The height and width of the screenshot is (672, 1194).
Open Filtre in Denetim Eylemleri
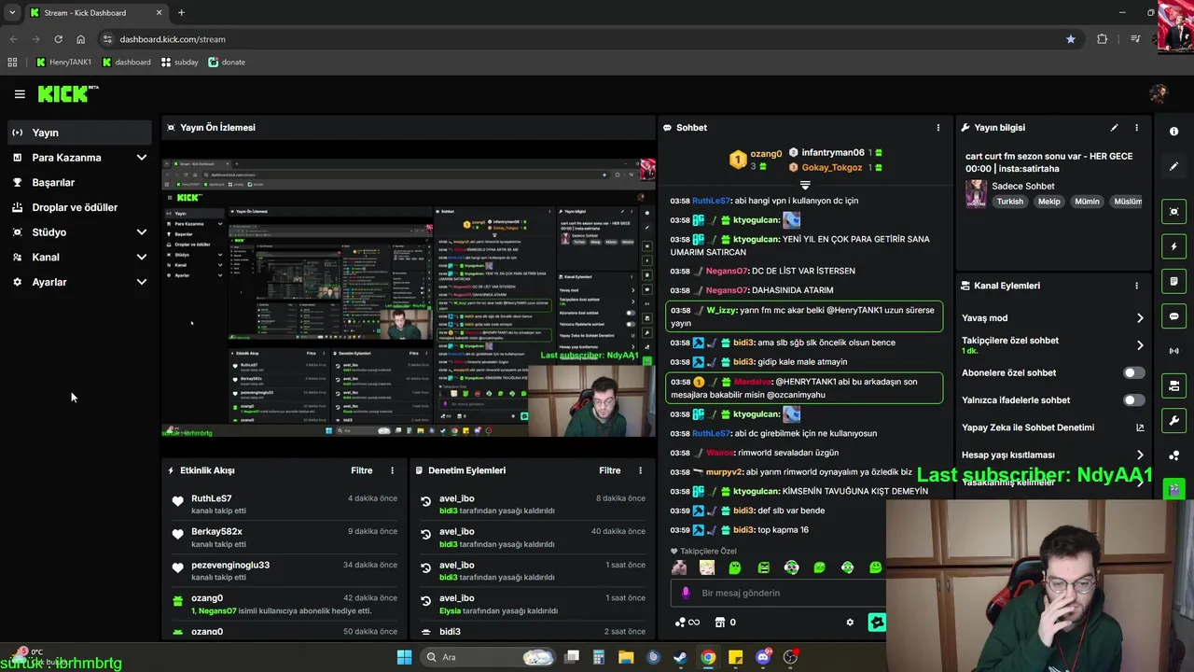point(610,470)
